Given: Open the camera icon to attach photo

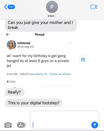Looking at the screenshot, I should (8, 125).
